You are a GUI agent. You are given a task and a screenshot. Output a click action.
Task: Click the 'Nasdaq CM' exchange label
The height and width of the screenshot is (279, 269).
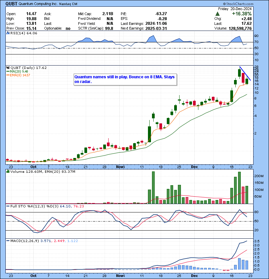68,4
